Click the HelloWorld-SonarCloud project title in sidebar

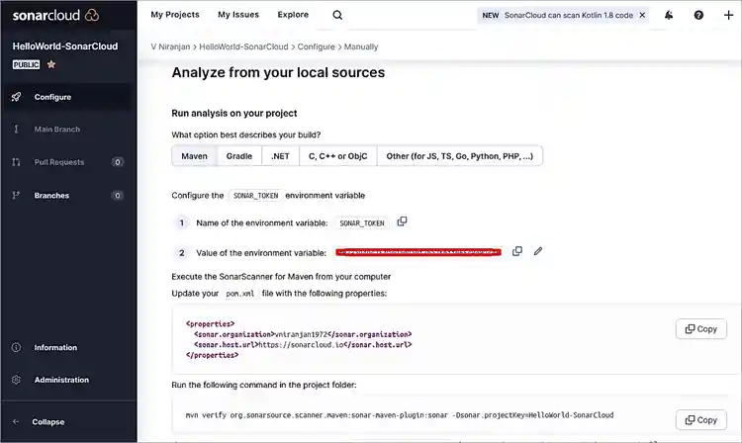65,46
